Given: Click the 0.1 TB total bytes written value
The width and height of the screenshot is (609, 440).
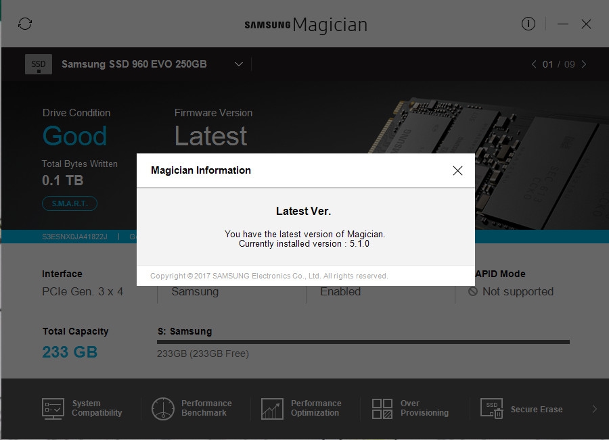Looking at the screenshot, I should (x=62, y=180).
